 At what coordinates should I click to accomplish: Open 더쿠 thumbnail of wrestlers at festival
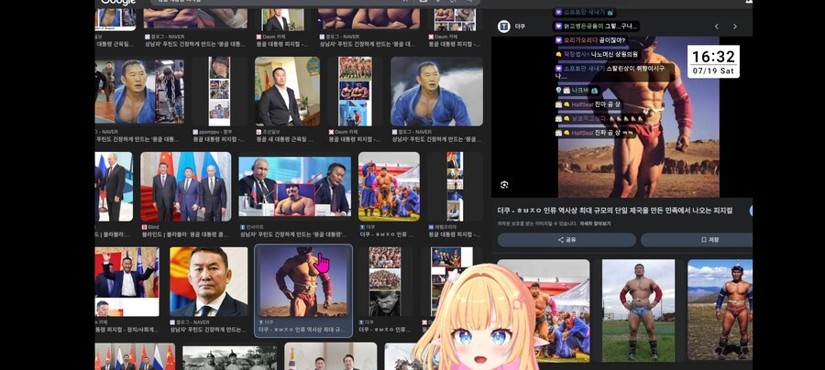point(389,187)
